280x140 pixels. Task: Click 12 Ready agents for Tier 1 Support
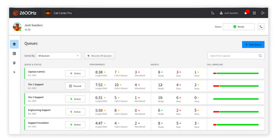[160, 85]
